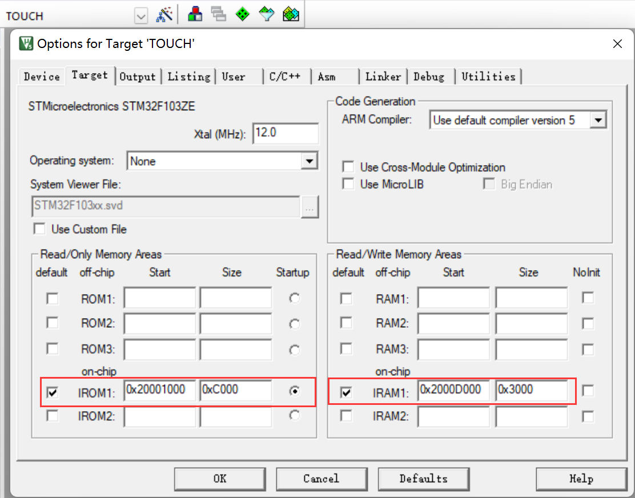635x498 pixels.
Task: Enable the Use MicroLIB checkbox
Action: (348, 184)
